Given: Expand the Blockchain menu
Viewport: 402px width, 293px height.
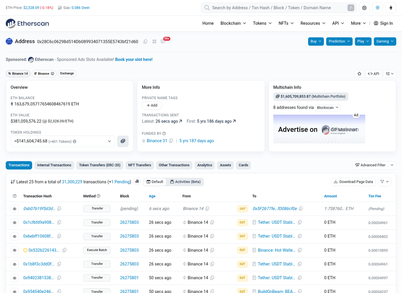Looking at the screenshot, I should (x=233, y=23).
